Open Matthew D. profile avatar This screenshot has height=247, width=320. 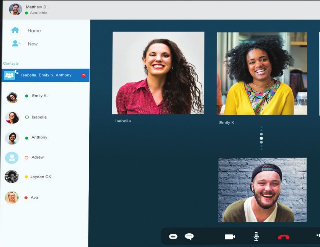pyautogui.click(x=15, y=10)
